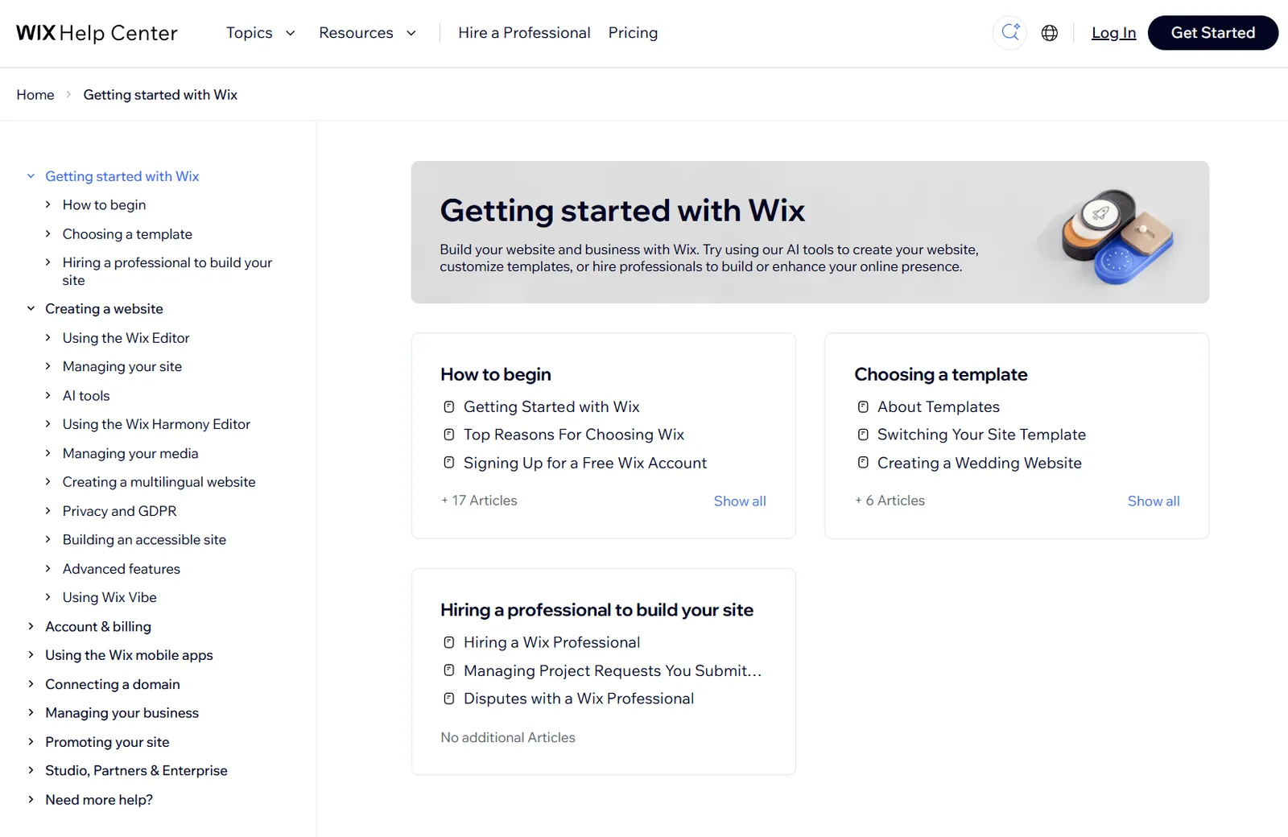Screen dimensions: 1288x837
Task: Open the Getting Started with Wix article
Action: pos(551,407)
